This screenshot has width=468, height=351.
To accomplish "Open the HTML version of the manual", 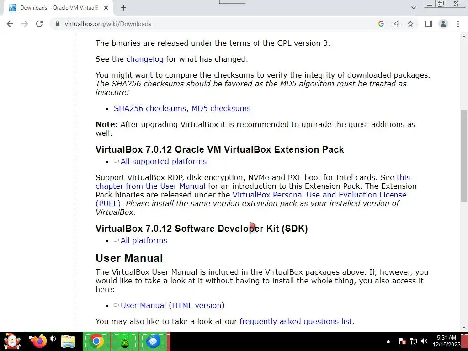I will tap(197, 306).
